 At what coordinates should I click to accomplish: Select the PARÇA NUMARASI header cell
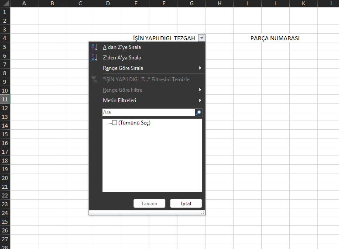coord(275,38)
